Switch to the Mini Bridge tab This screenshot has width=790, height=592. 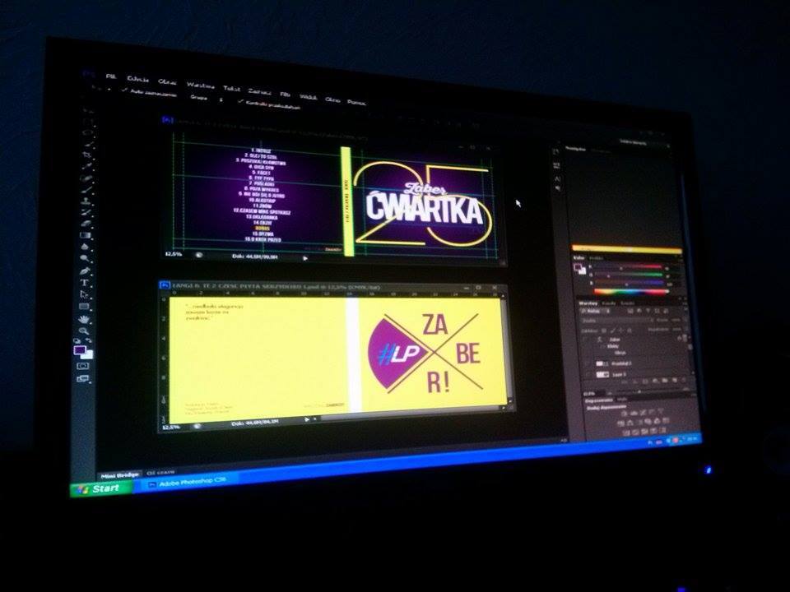(x=120, y=475)
